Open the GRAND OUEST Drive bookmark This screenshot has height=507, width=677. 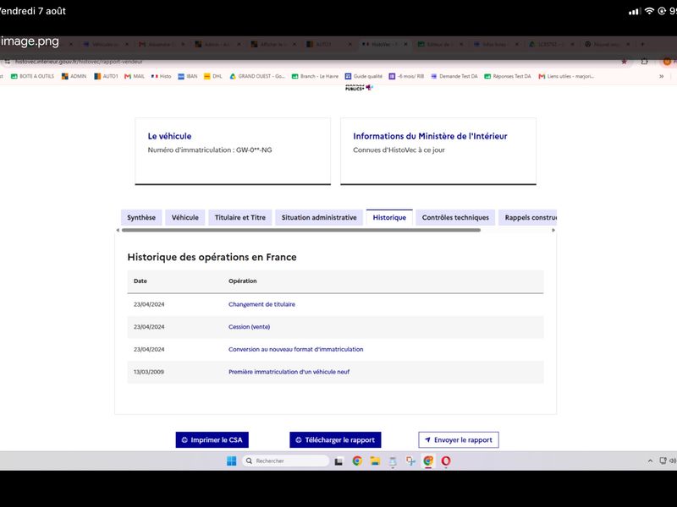point(257,76)
